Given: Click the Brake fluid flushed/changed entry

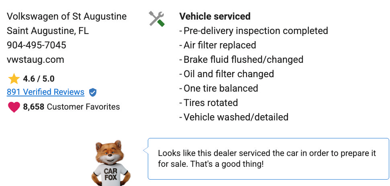Looking at the screenshot, I should [241, 60].
